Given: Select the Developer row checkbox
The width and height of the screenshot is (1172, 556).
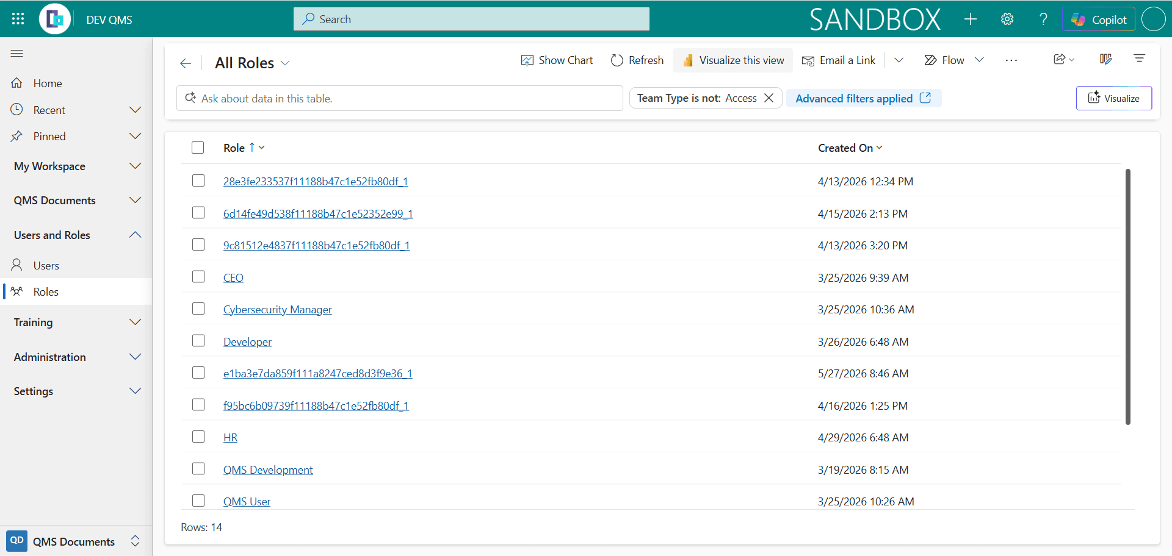Looking at the screenshot, I should [x=198, y=341].
